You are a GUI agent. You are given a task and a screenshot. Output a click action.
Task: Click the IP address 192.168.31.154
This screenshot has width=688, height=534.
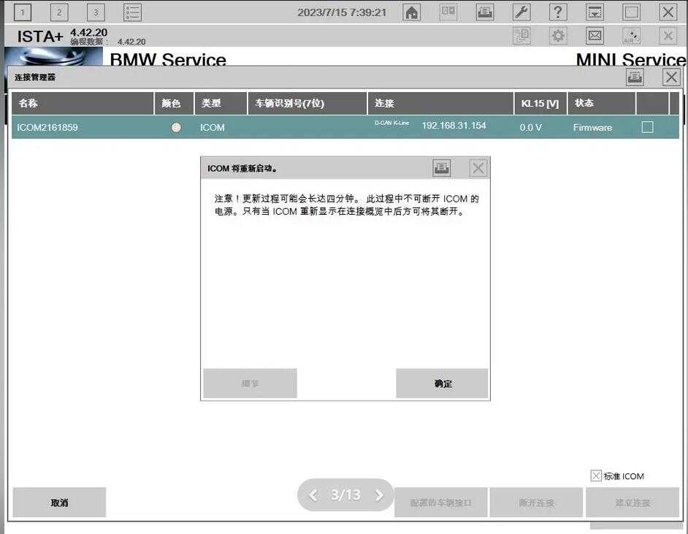point(454,126)
